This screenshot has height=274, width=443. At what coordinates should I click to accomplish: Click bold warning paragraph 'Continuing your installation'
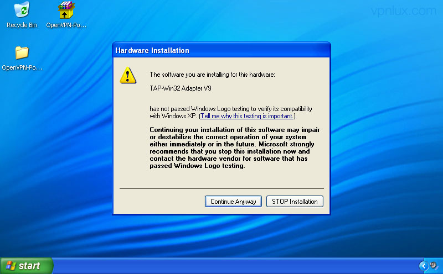click(234, 147)
